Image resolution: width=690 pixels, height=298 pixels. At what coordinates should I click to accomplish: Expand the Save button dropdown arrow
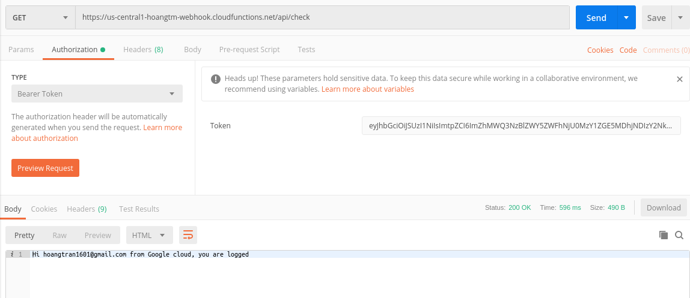pos(681,17)
